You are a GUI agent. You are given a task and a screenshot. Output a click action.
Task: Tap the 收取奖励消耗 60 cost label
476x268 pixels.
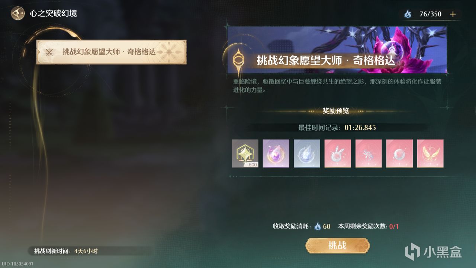point(302,226)
